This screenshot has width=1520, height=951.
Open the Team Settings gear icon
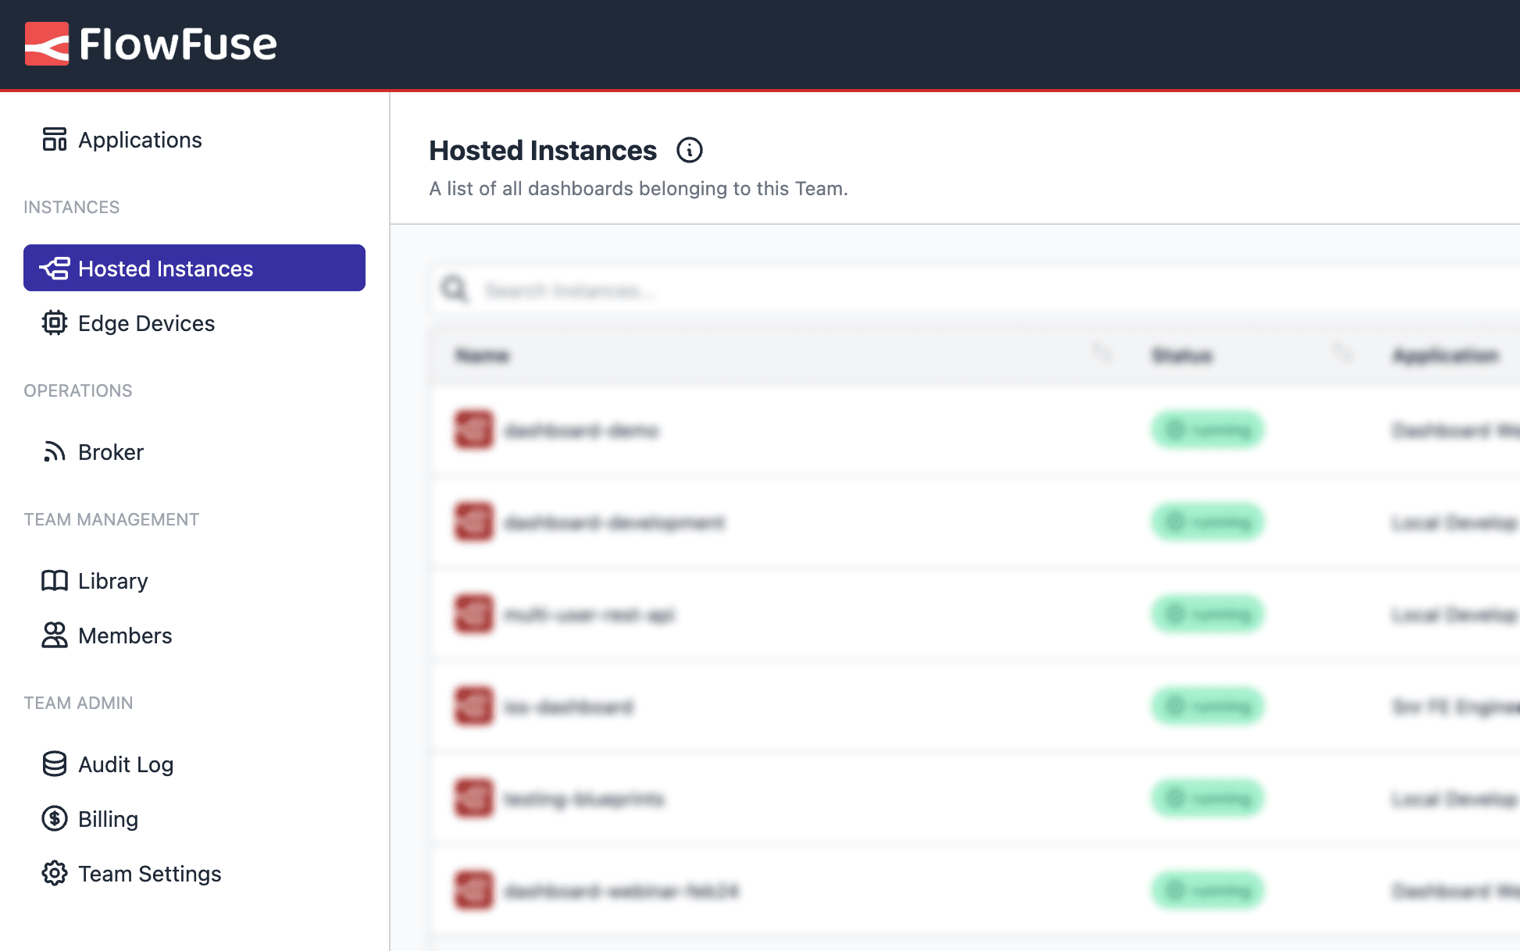pyautogui.click(x=53, y=873)
